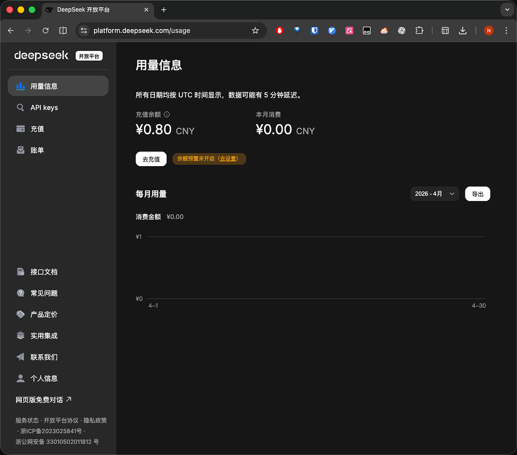Image resolution: width=517 pixels, height=455 pixels.
Task: Click the 去充值 button
Action: point(151,159)
